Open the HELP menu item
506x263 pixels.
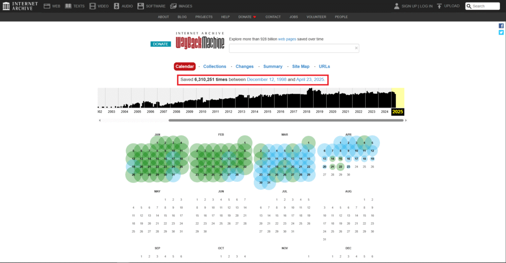tap(225, 17)
